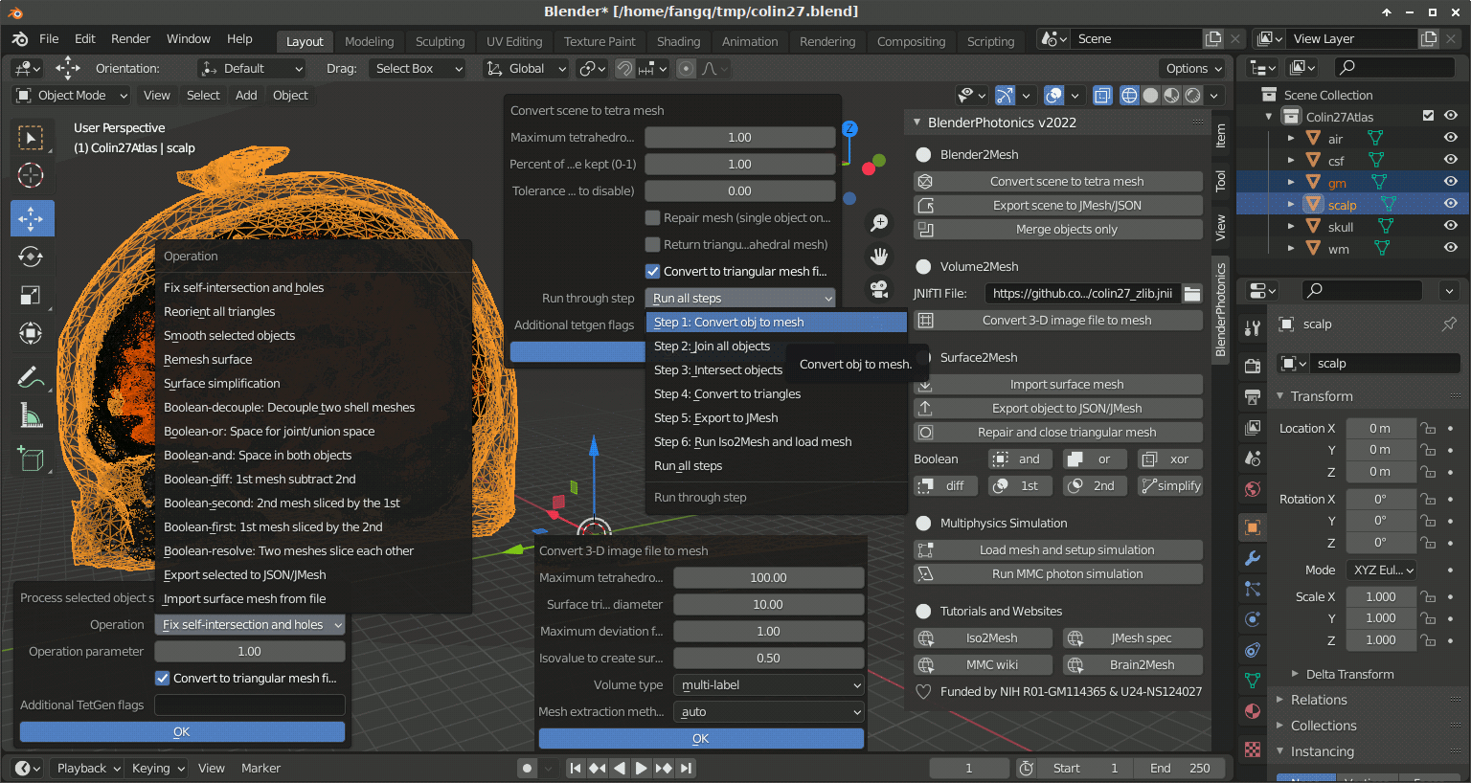Viewport: 1471px width, 783px height.
Task: Open the Render properties tab icon
Action: point(1253,365)
